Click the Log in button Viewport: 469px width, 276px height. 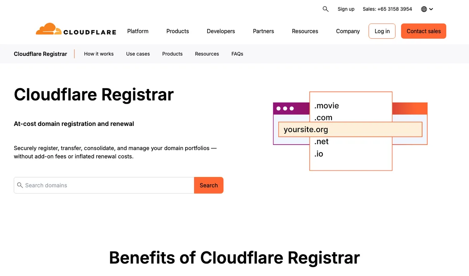point(382,31)
